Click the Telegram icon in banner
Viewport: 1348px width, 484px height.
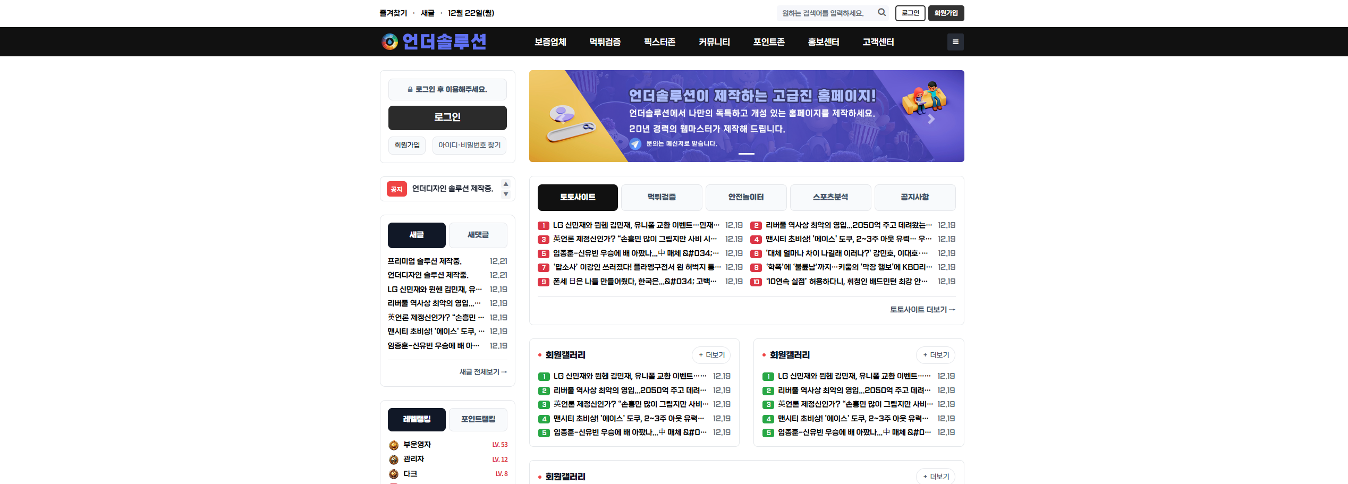click(x=635, y=144)
